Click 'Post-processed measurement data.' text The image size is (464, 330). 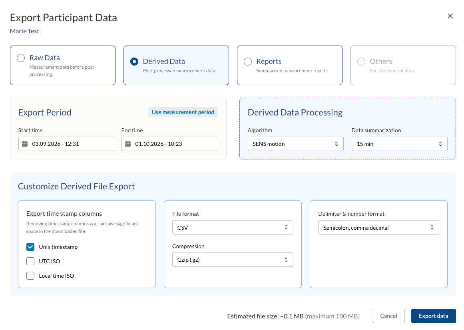tap(179, 71)
